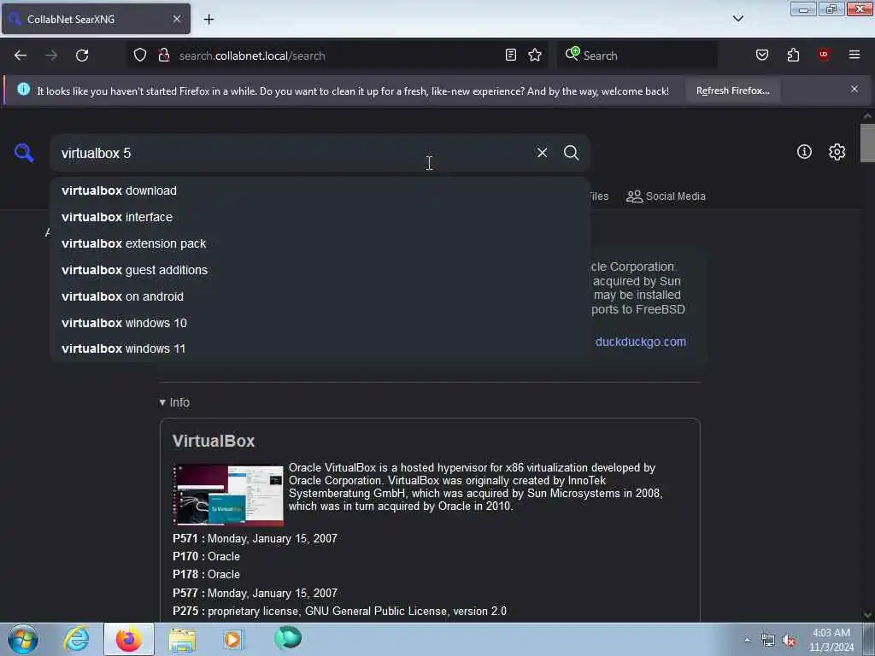Open network icon in system tray
875x656 pixels.
coord(768,640)
